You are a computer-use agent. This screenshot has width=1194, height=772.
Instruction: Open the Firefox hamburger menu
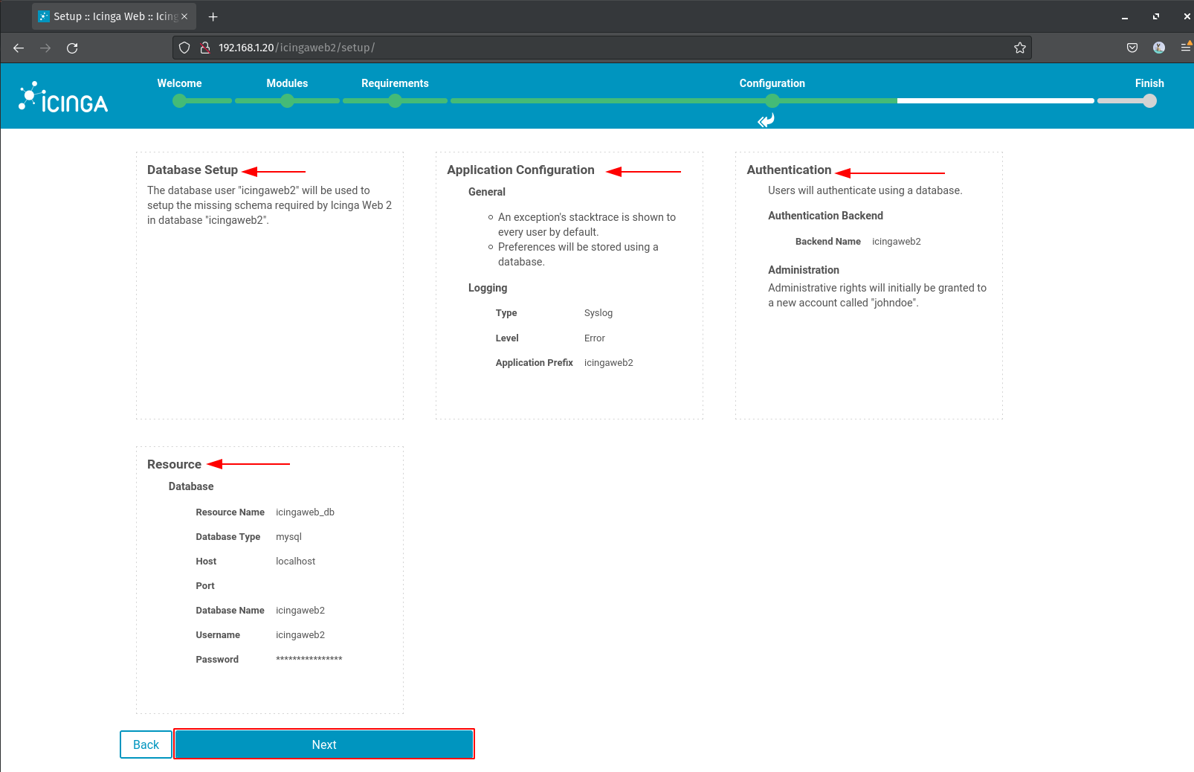pyautogui.click(x=1186, y=48)
